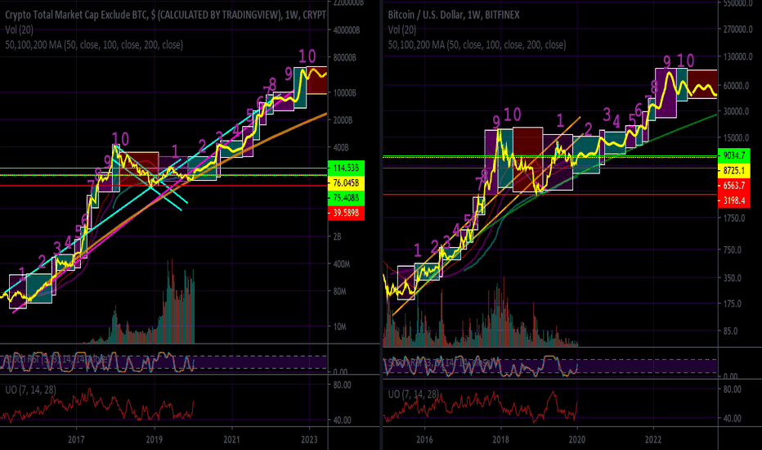Screen dimensions: 762x450
Task: Click the 2019 label on the time axis
Action: click(x=154, y=440)
